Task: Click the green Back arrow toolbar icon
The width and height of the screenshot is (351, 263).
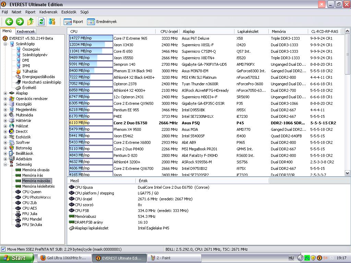Action: [9, 22]
